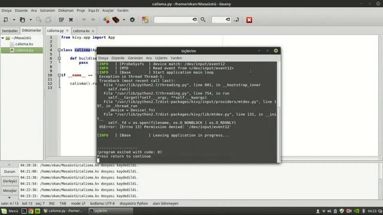Screen dimensions: 383x215
Task: Open the Görünüm menu in Uçbirim window
Action: 135,58
